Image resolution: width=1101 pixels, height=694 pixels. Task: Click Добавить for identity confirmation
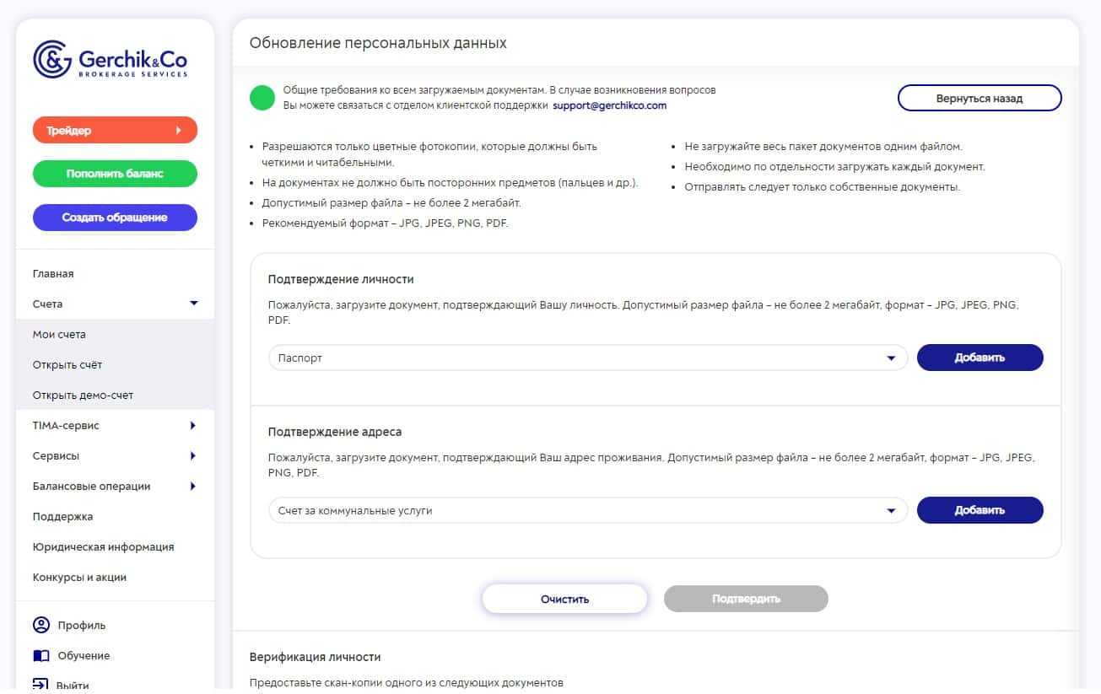(x=980, y=358)
